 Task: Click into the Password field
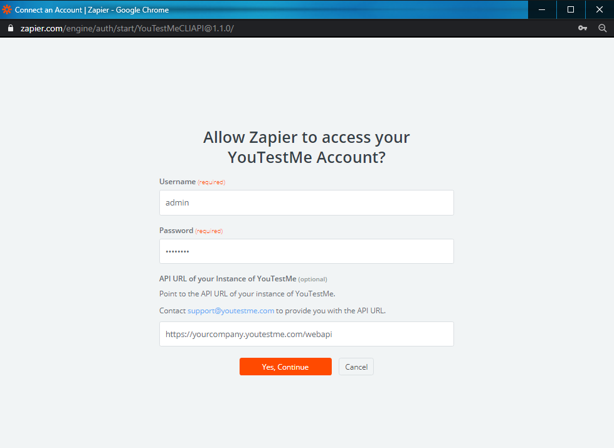tap(306, 251)
